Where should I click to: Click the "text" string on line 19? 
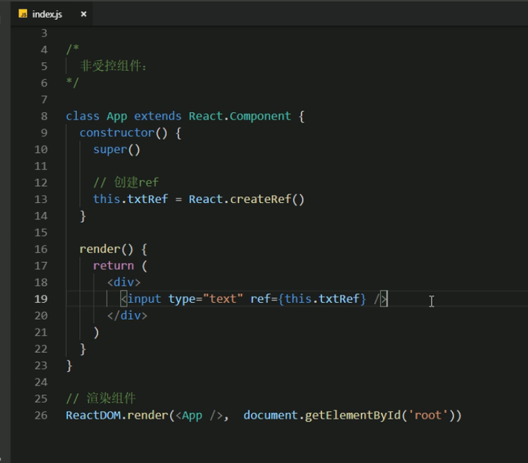tap(223, 299)
